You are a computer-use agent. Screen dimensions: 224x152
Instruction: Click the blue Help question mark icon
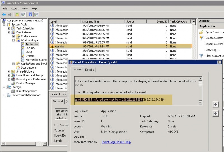tap(30, 15)
